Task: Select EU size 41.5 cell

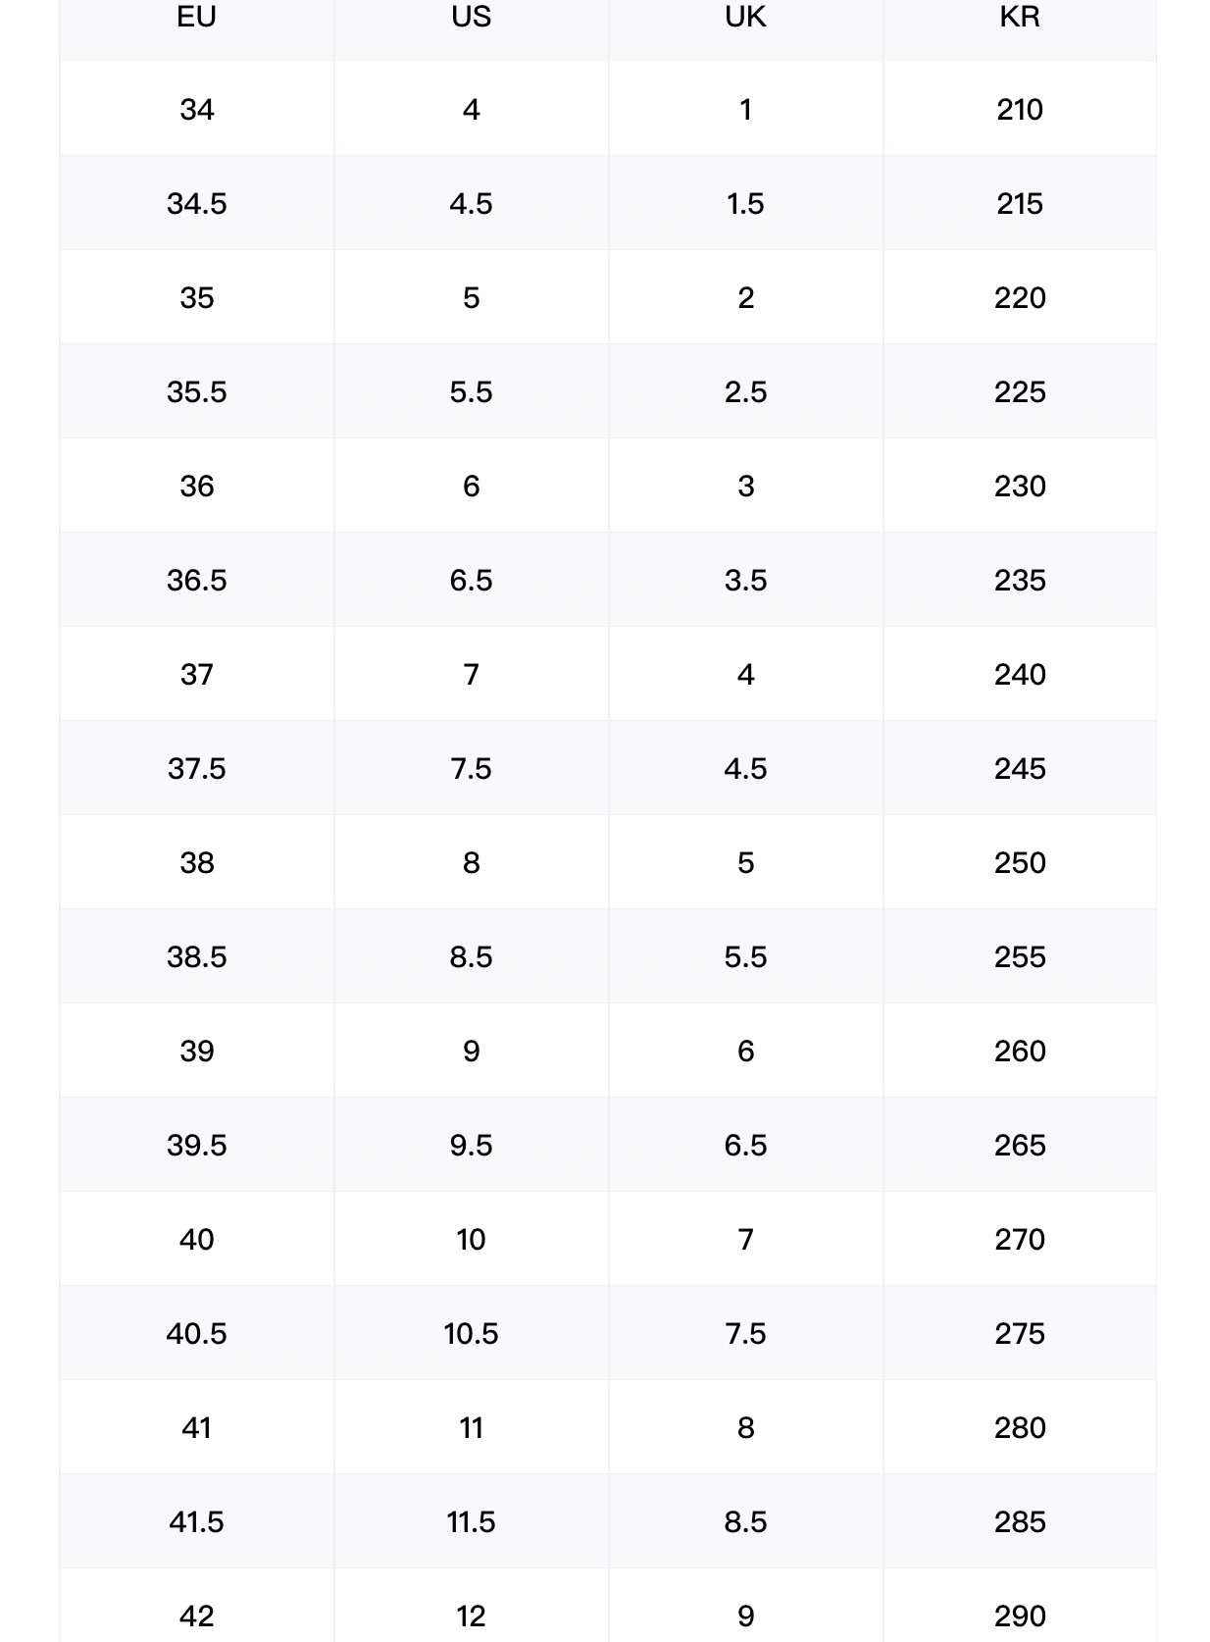Action: (x=196, y=1521)
